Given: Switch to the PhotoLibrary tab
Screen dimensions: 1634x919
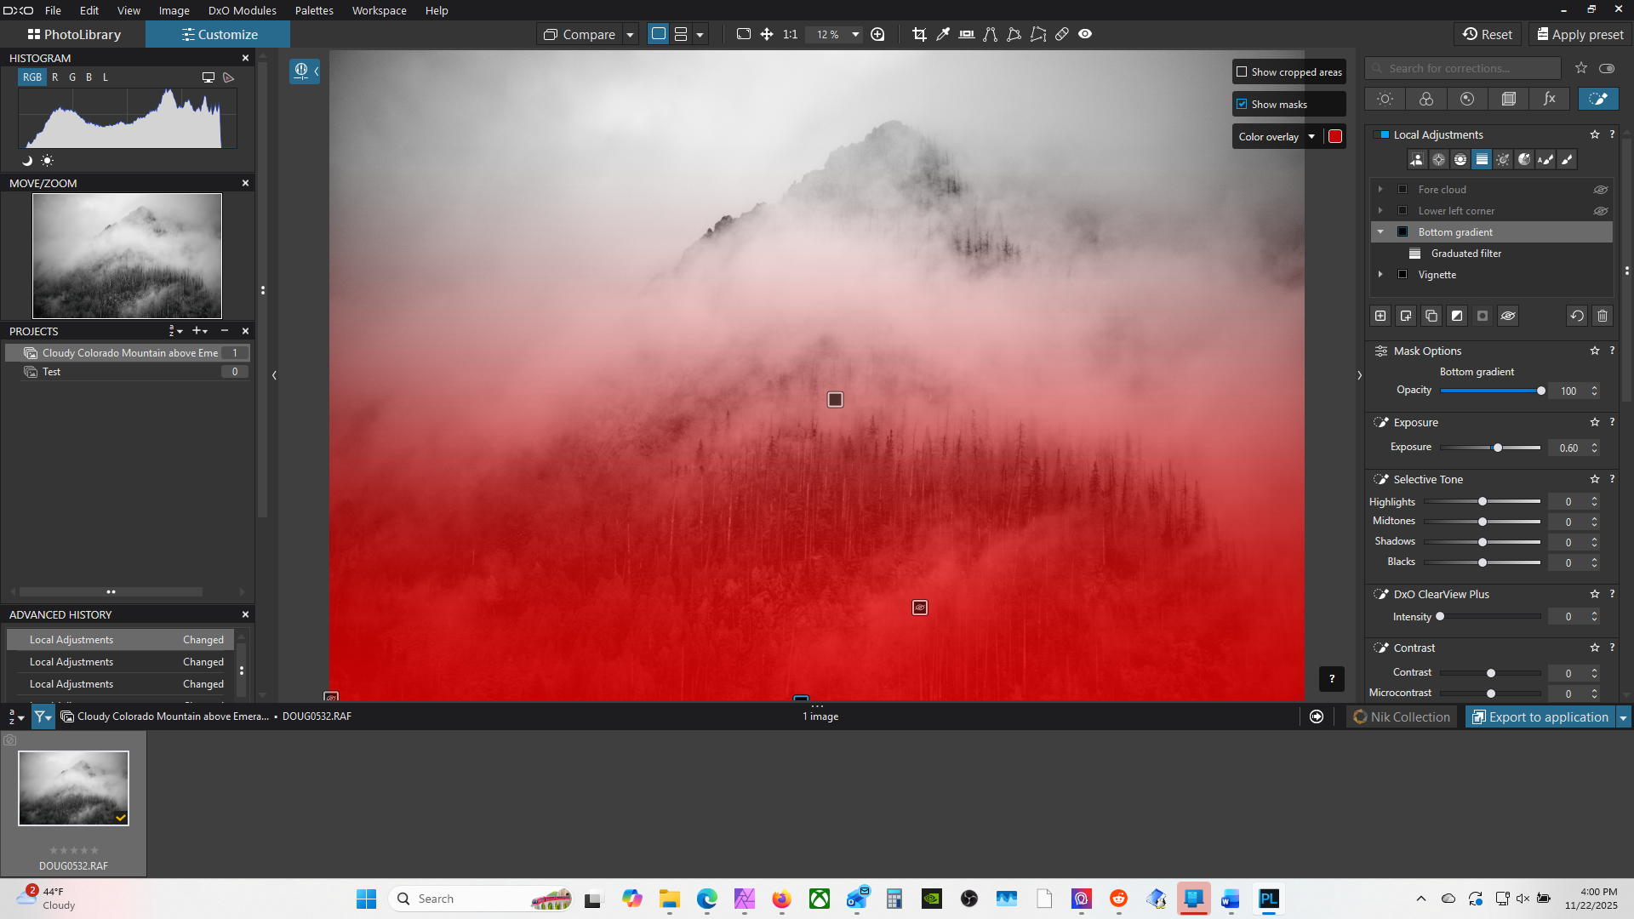Looking at the screenshot, I should coord(73,35).
